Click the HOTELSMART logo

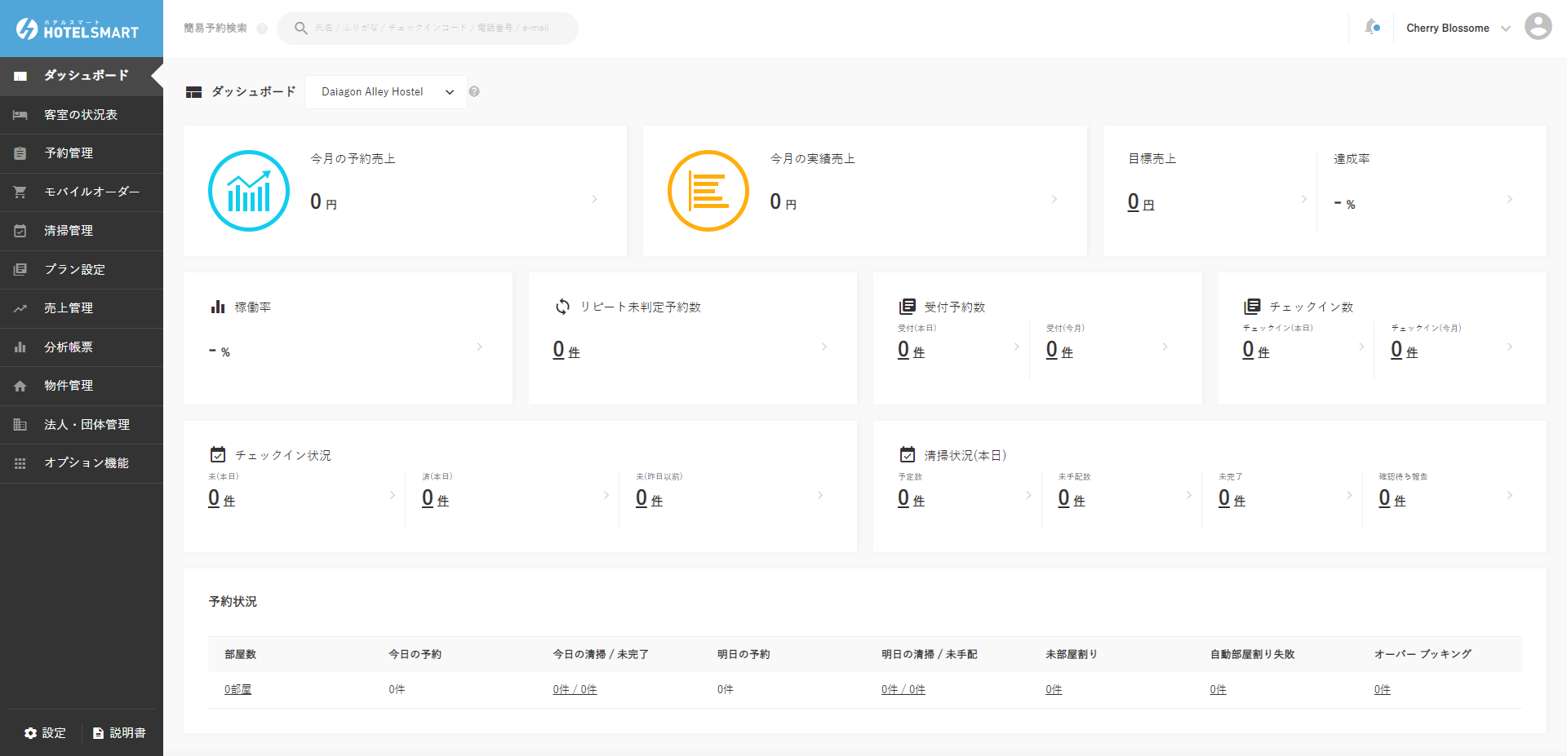pyautogui.click(x=78, y=29)
